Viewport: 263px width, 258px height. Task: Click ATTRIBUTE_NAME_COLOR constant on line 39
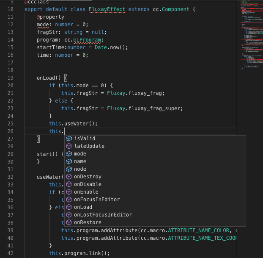point(199,230)
